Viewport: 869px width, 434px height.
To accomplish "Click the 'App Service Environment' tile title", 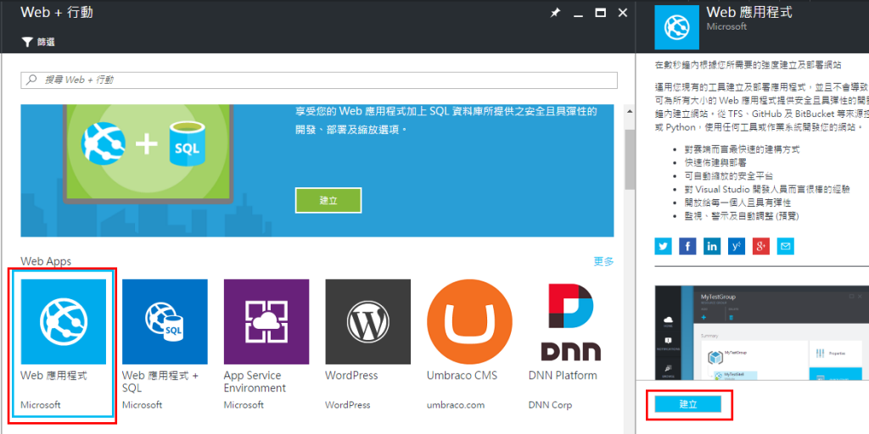I will click(255, 382).
